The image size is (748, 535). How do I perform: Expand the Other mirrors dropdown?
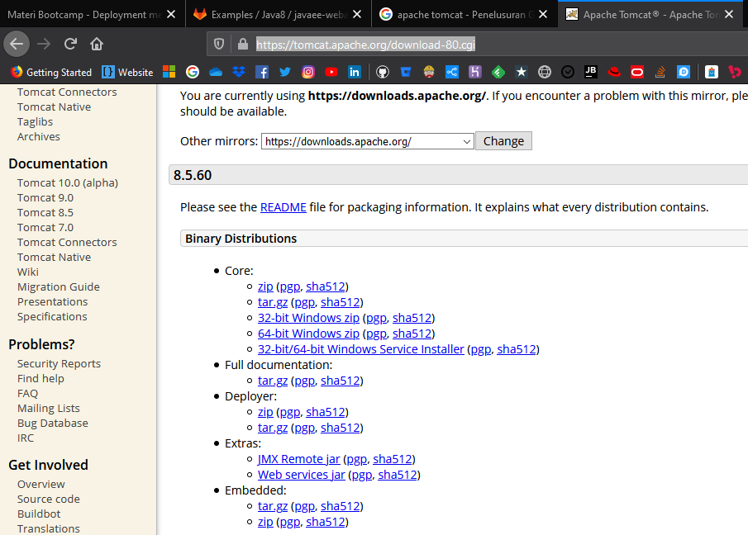coord(367,141)
